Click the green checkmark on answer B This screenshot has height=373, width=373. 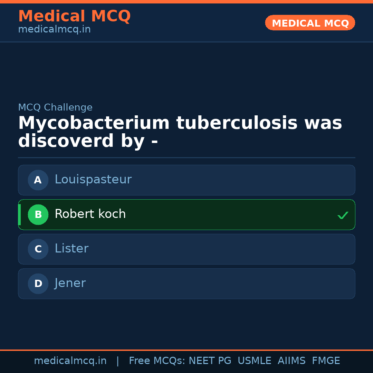tap(343, 215)
